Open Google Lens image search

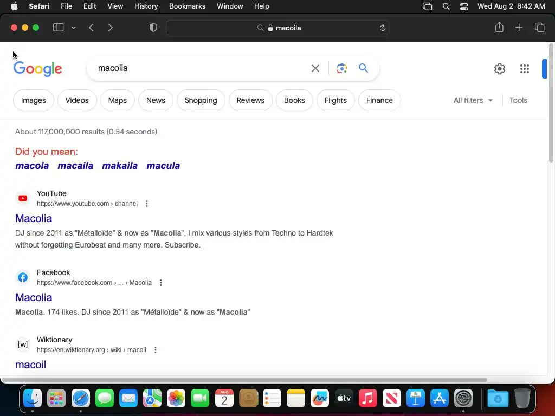point(341,68)
